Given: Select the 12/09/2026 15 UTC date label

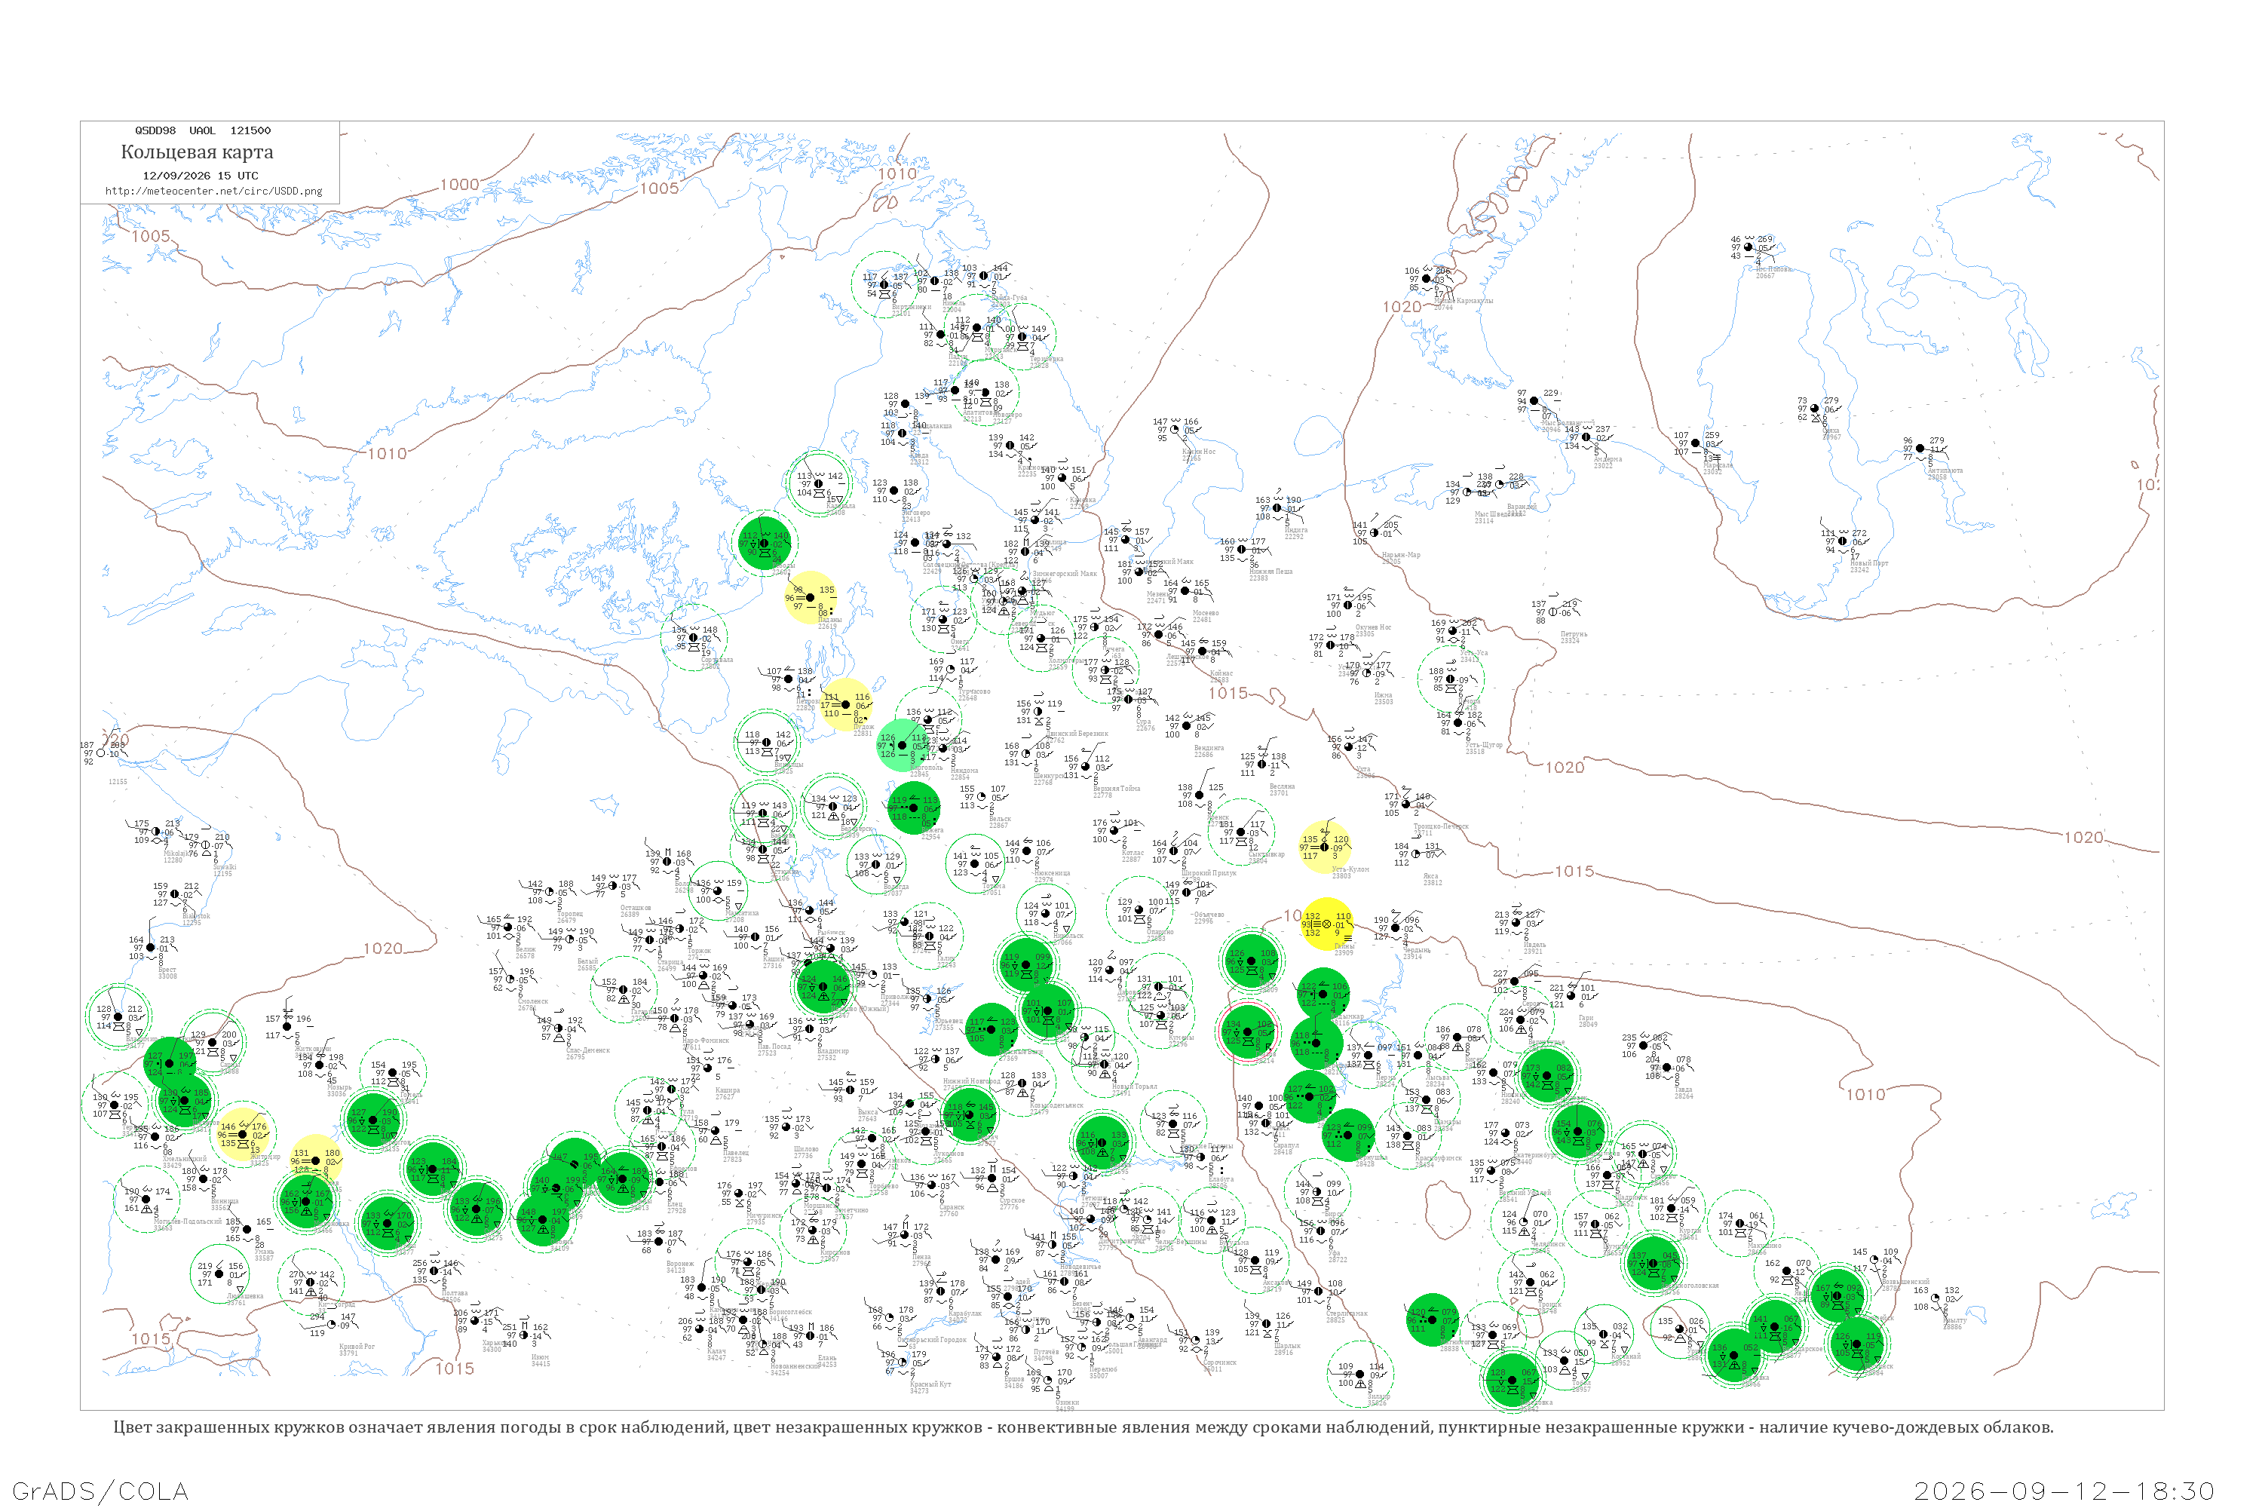Looking at the screenshot, I should (200, 176).
